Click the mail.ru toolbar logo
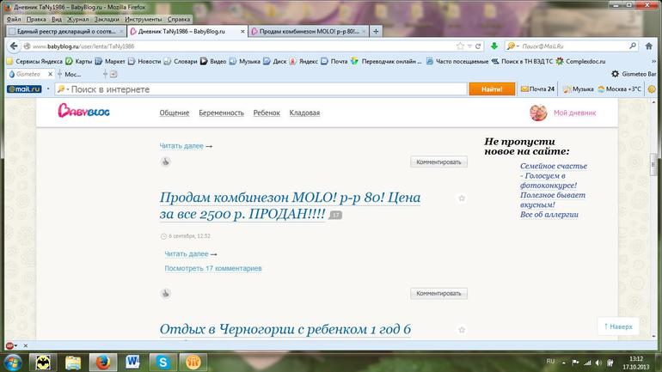This screenshot has height=372, width=662. coord(24,89)
